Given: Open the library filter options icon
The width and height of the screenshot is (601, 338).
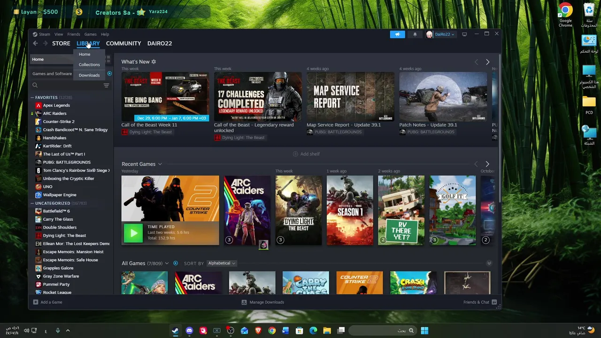Looking at the screenshot, I should [x=106, y=85].
